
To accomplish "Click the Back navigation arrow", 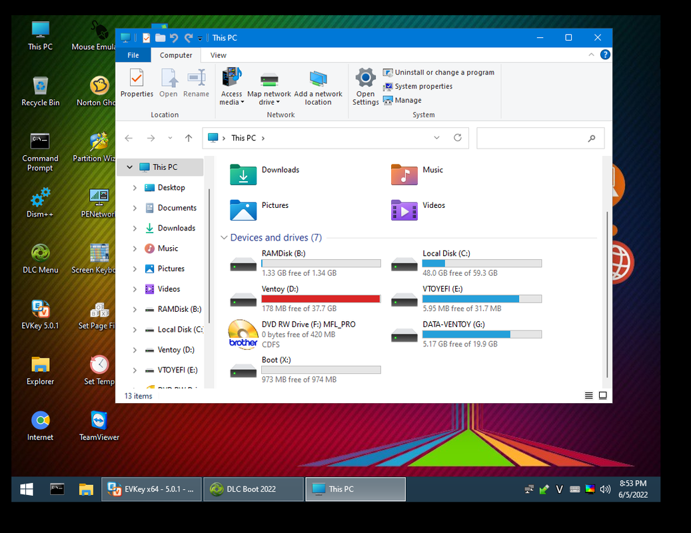I will coord(129,139).
